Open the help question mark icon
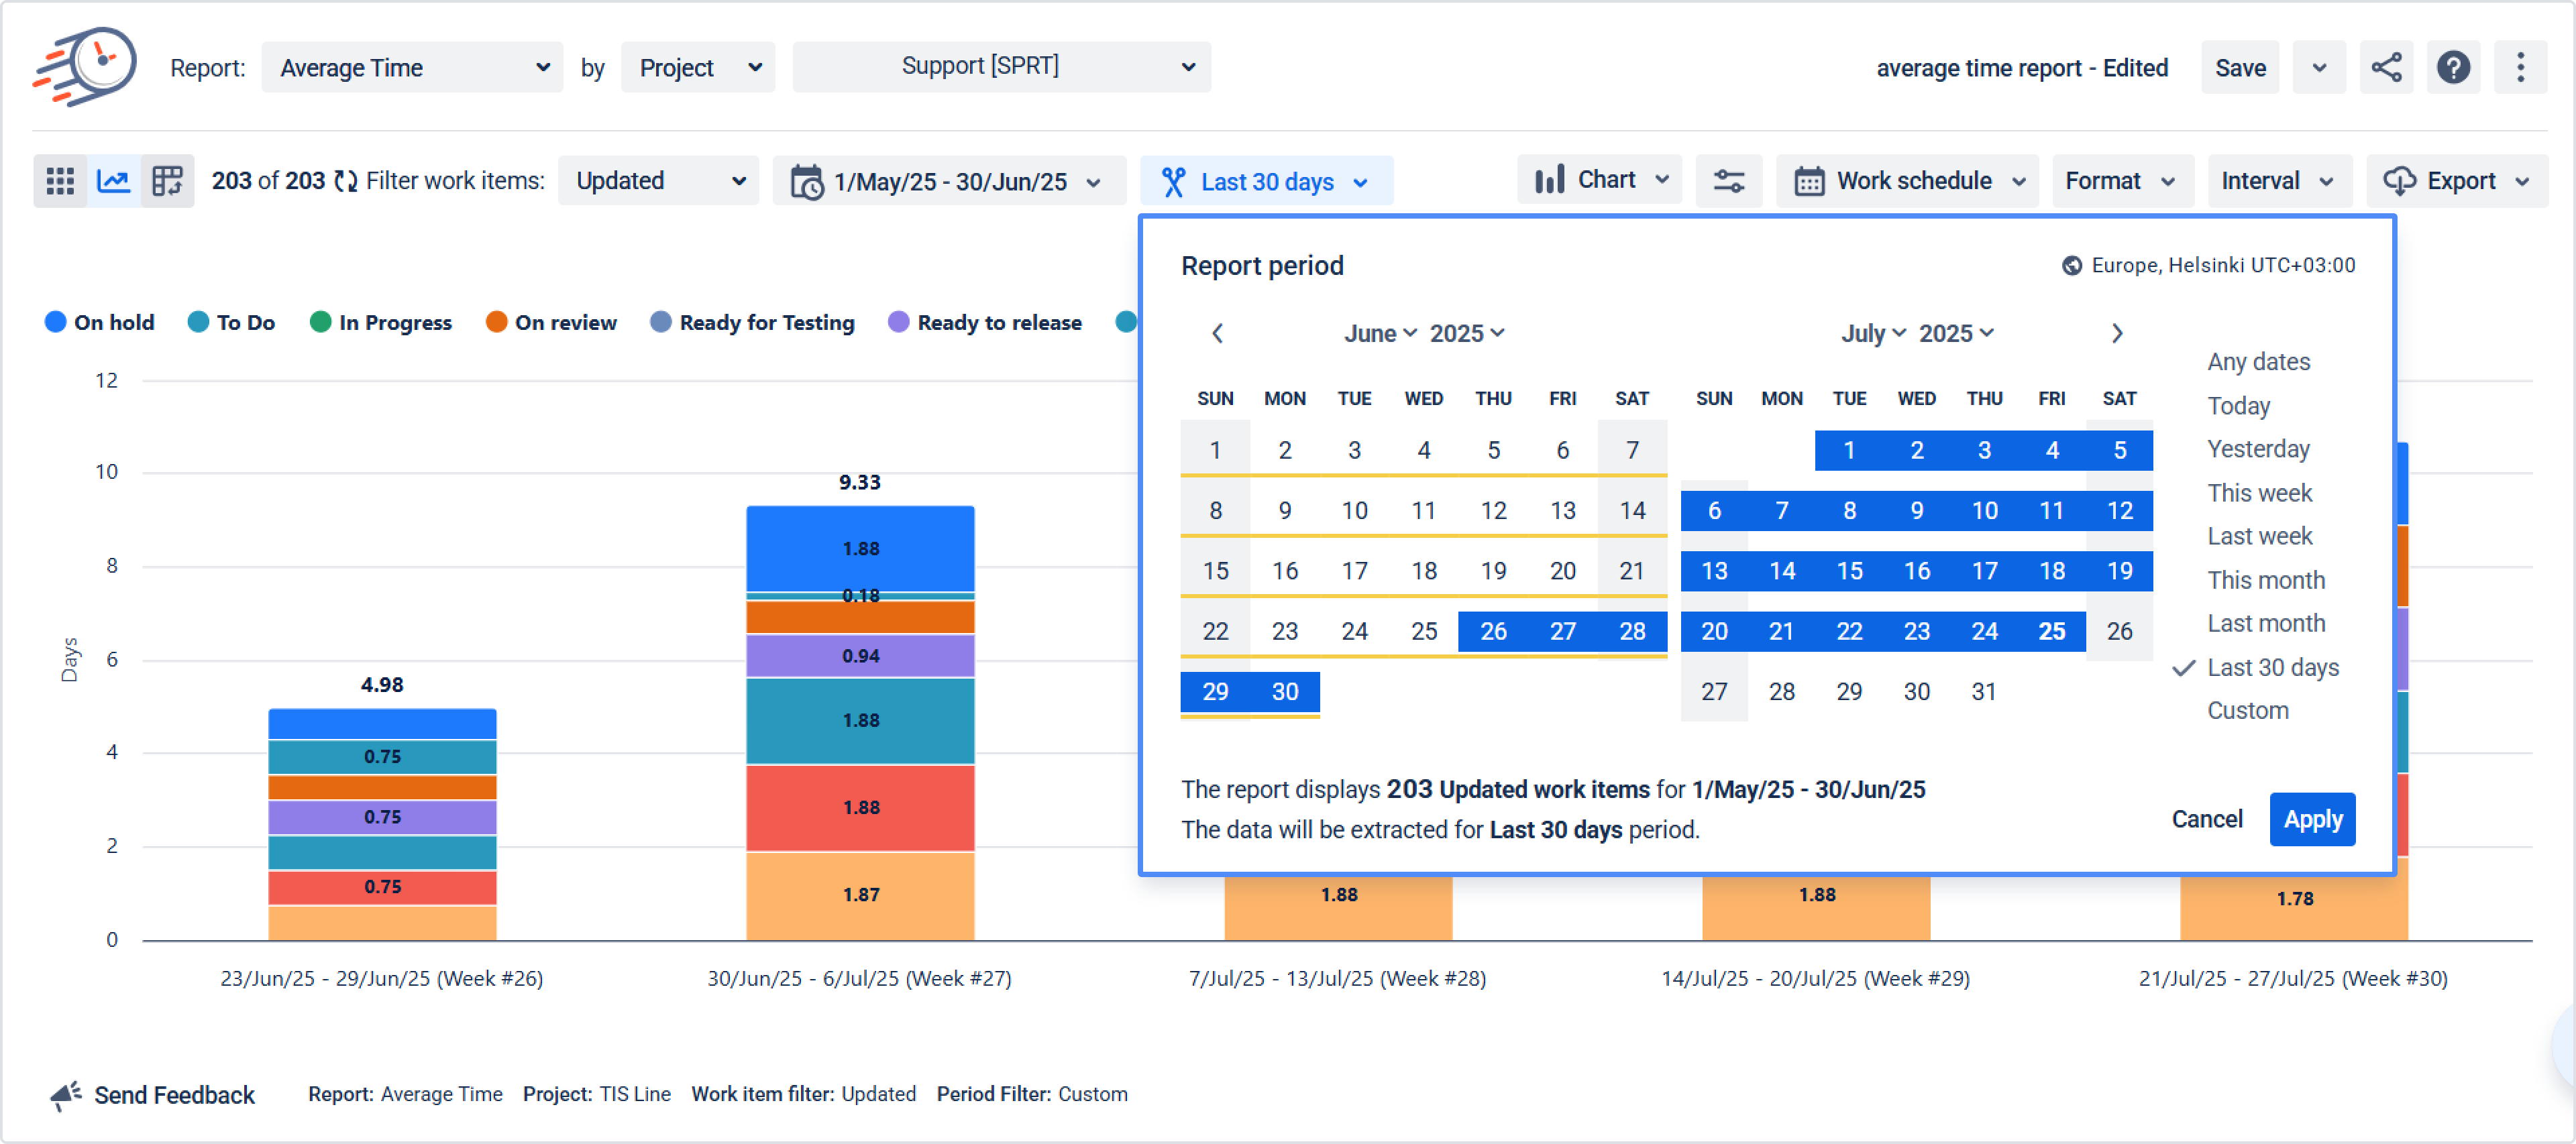2576x1144 pixels. [2453, 68]
